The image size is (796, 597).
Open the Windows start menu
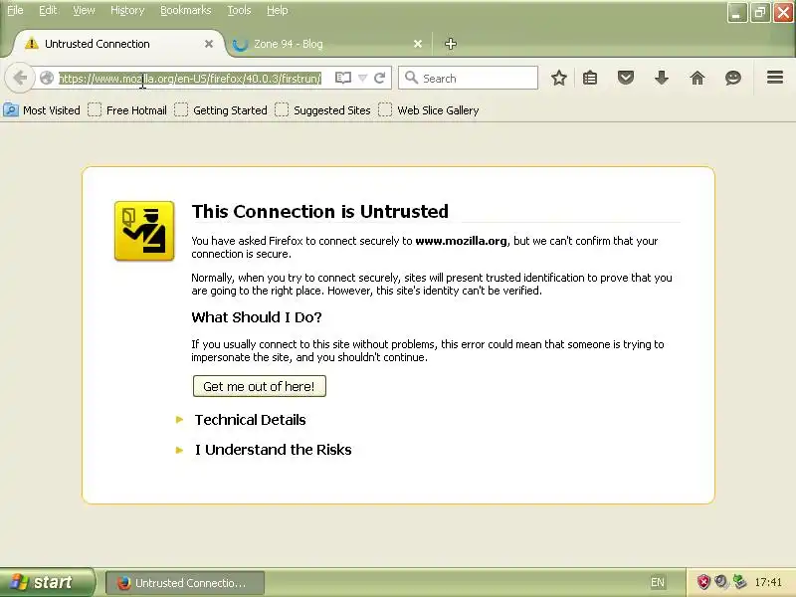(47, 582)
